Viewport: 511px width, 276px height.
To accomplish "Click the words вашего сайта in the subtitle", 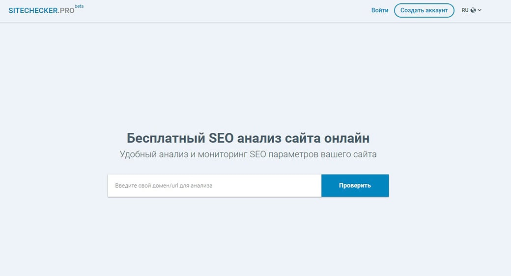I will [348, 154].
